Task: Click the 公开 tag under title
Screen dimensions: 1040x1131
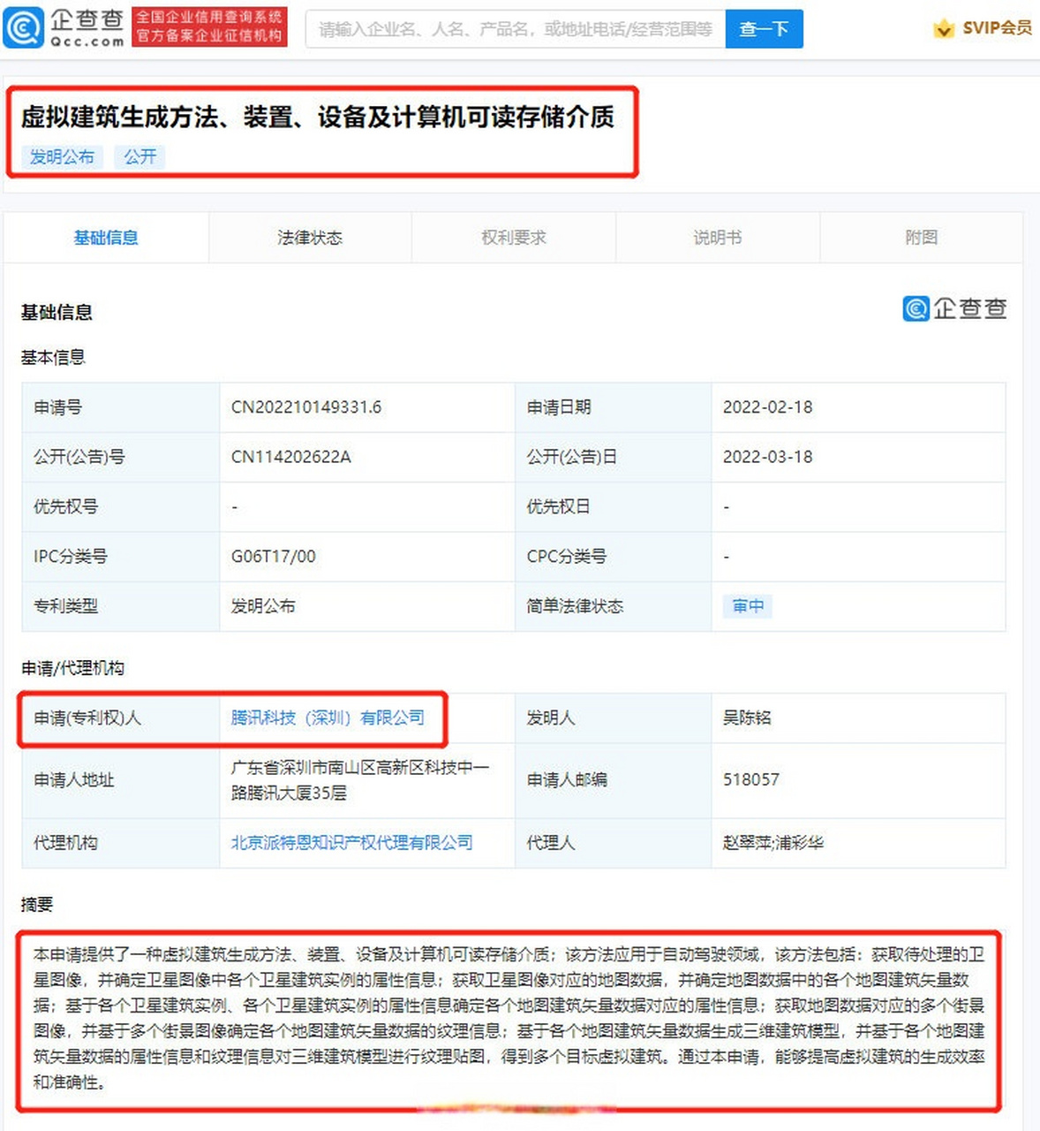Action: (139, 157)
